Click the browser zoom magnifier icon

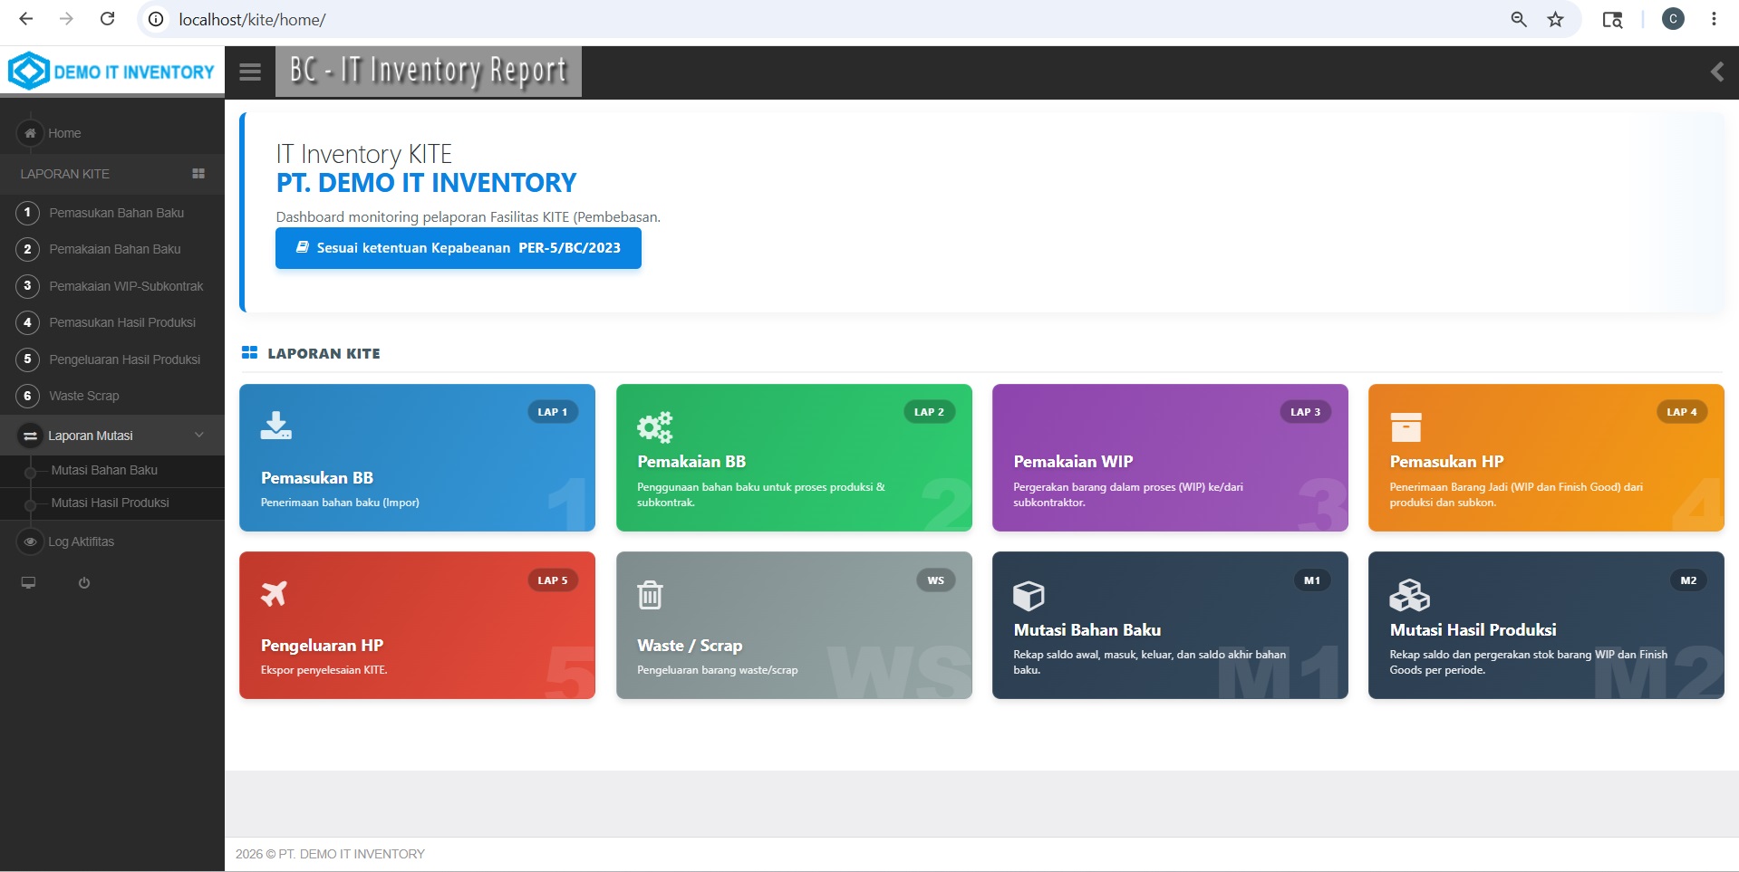[1519, 19]
